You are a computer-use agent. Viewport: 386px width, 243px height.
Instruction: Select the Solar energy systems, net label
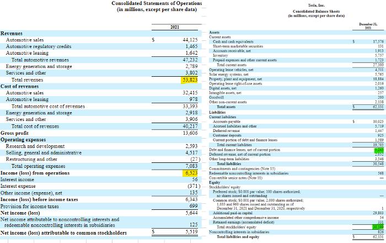[x=228, y=75]
